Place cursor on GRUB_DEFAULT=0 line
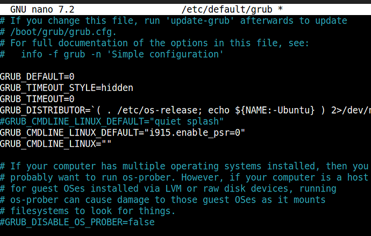Screen dimensions: 371x236 (37, 77)
